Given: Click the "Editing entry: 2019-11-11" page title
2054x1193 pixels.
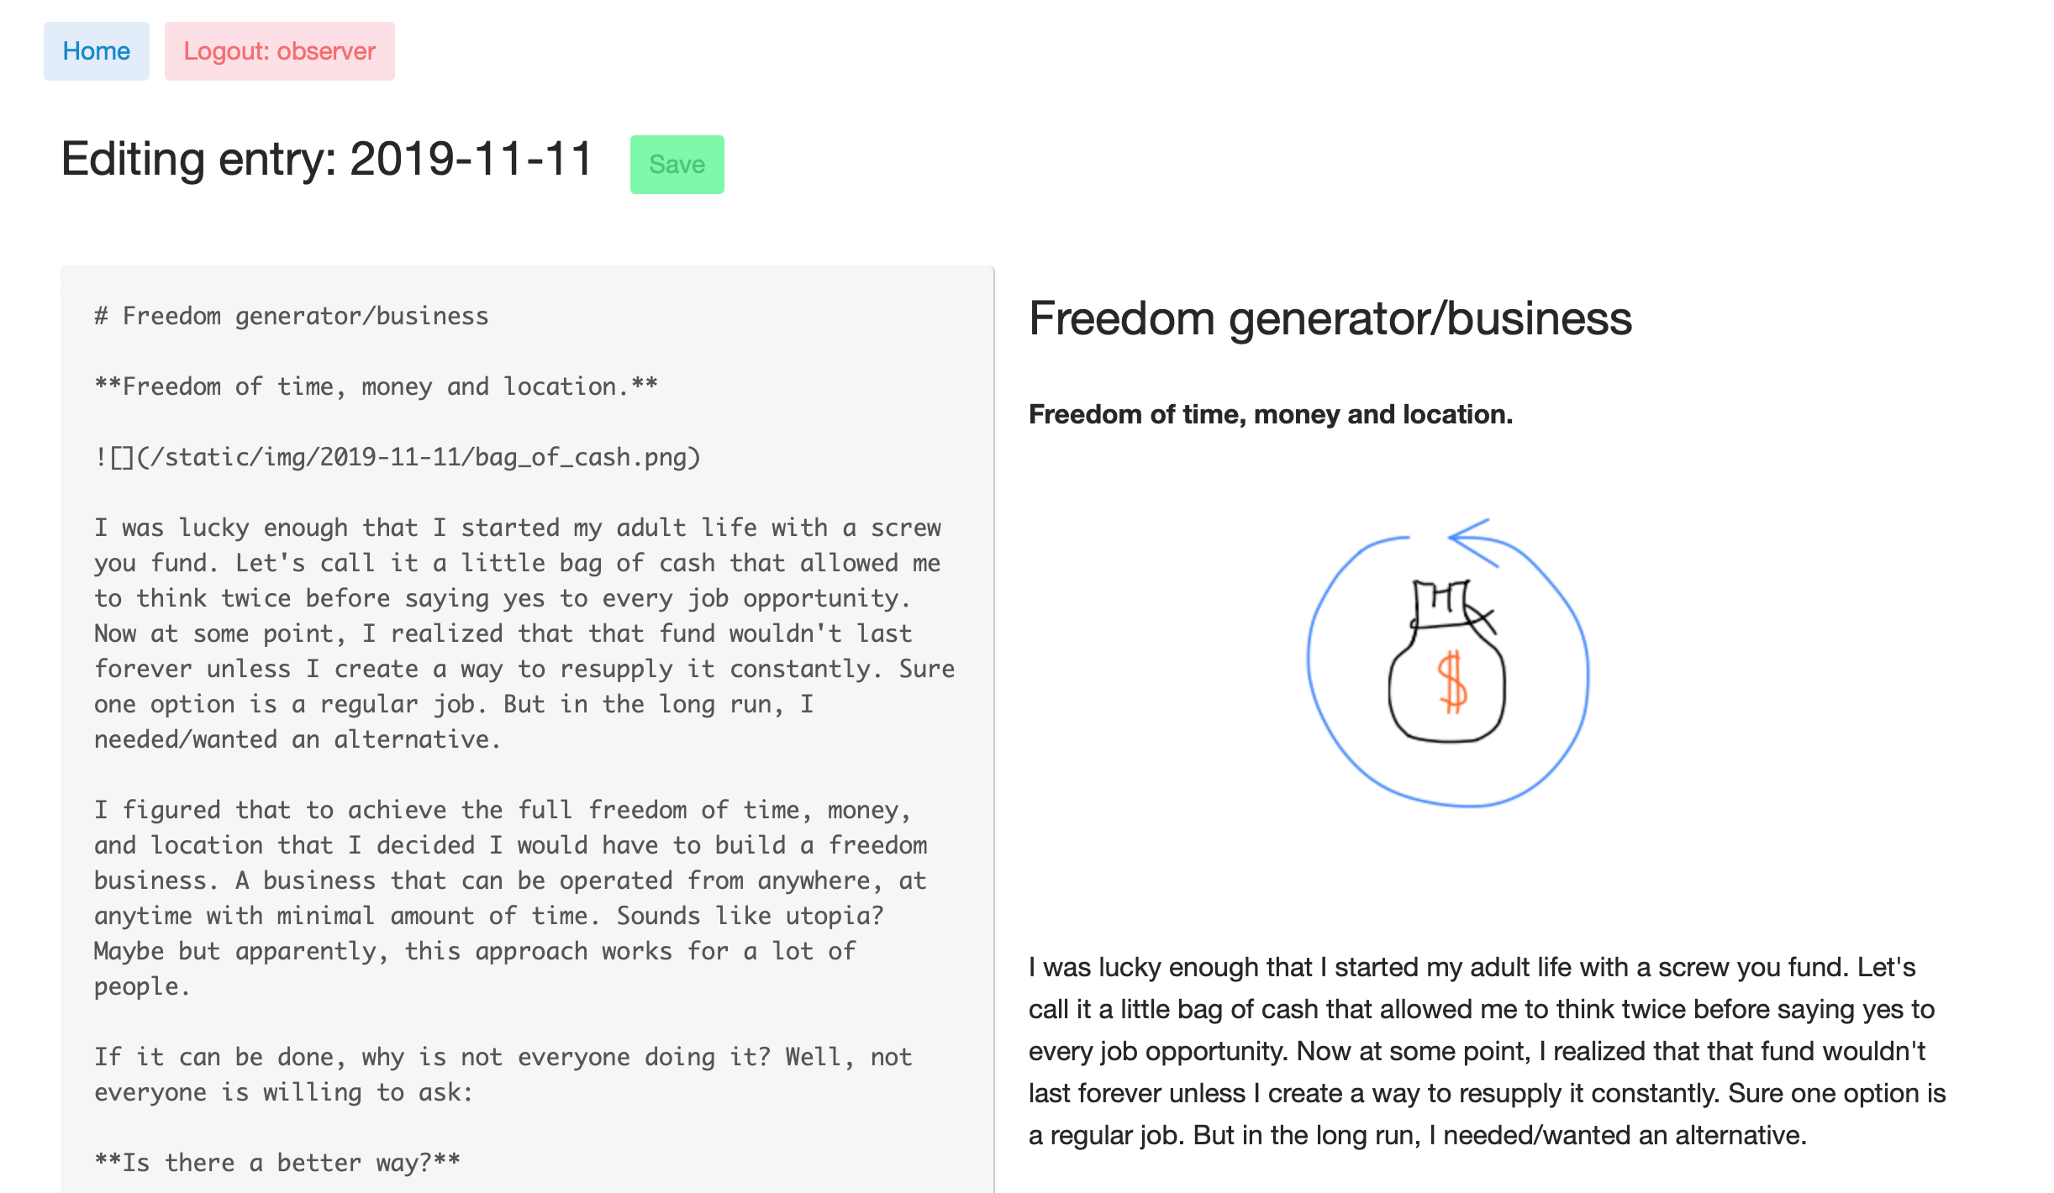Looking at the screenshot, I should [x=327, y=160].
